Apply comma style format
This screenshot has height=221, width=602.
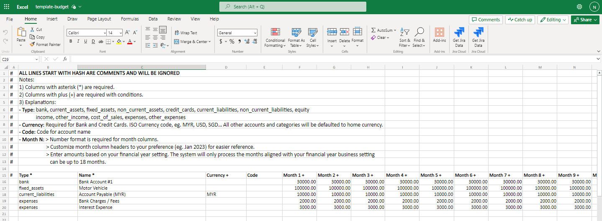[x=239, y=41]
